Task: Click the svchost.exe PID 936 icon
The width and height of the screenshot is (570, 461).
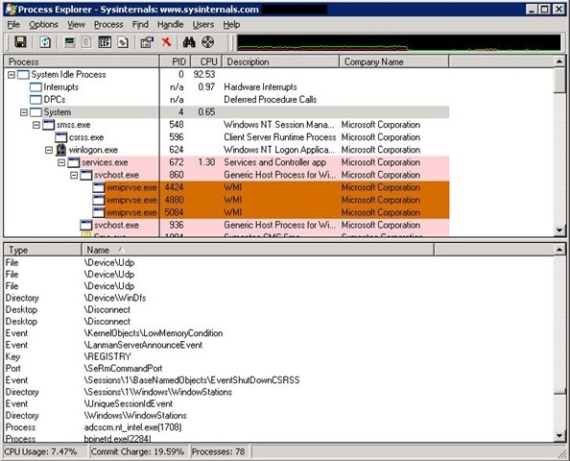Action: click(85, 225)
